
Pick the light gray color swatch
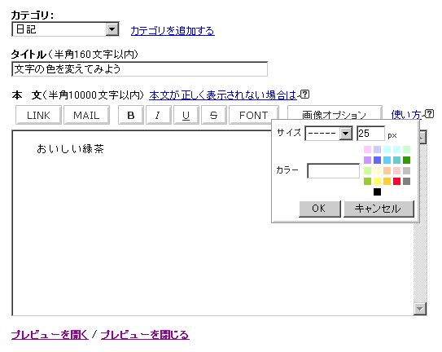(x=406, y=170)
